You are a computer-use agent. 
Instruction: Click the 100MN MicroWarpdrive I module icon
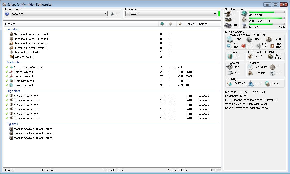click(11, 67)
